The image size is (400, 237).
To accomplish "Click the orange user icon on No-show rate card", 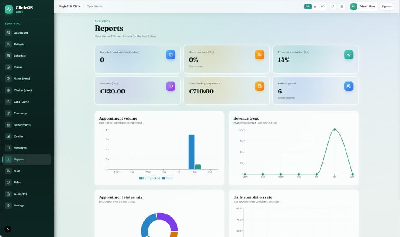I will coord(260,55).
